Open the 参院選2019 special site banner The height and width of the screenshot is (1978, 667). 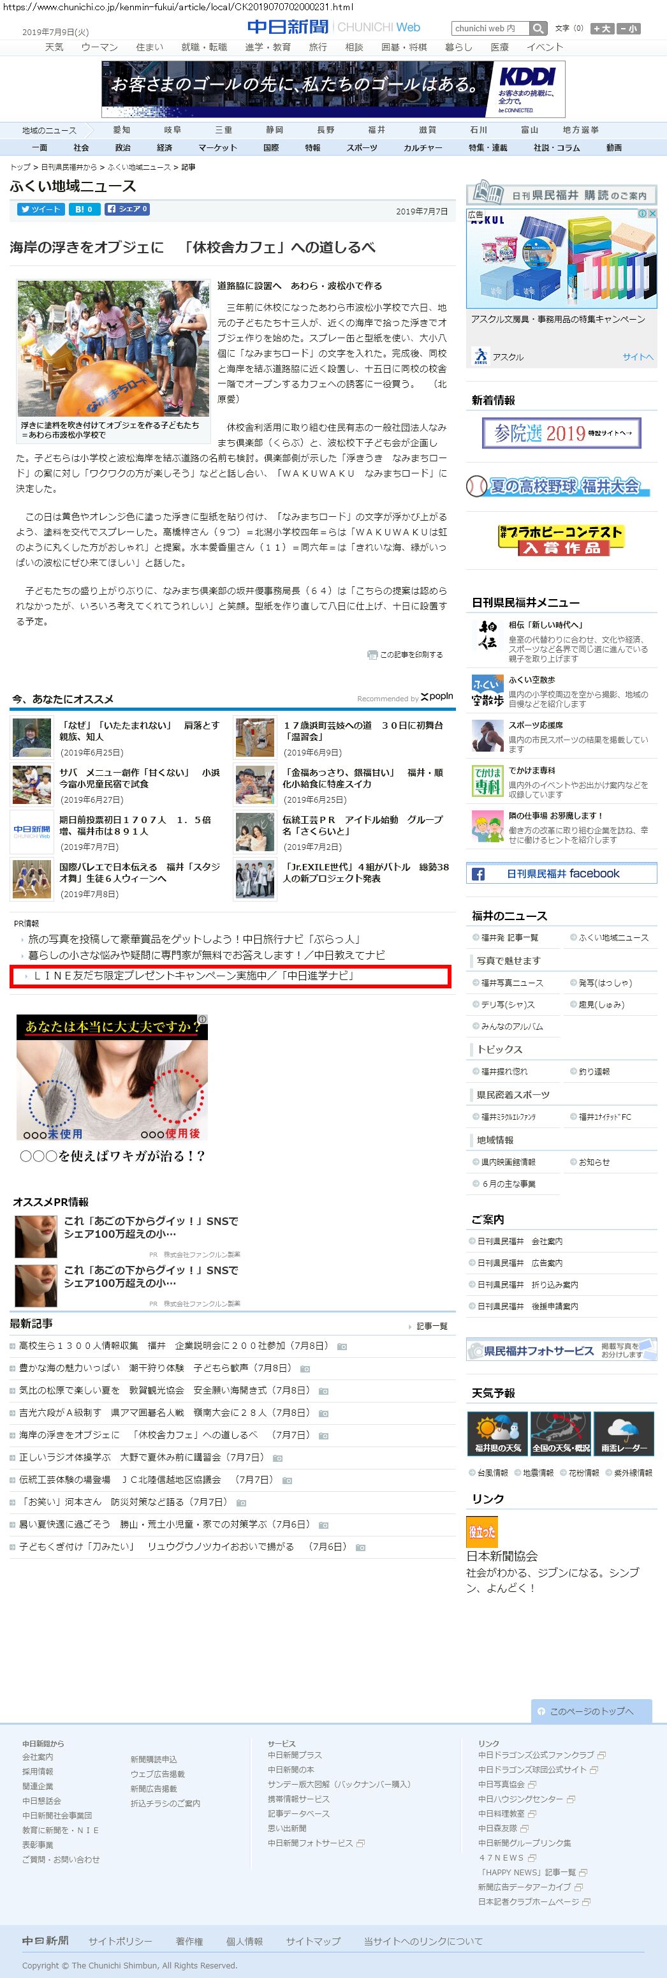pyautogui.click(x=561, y=433)
